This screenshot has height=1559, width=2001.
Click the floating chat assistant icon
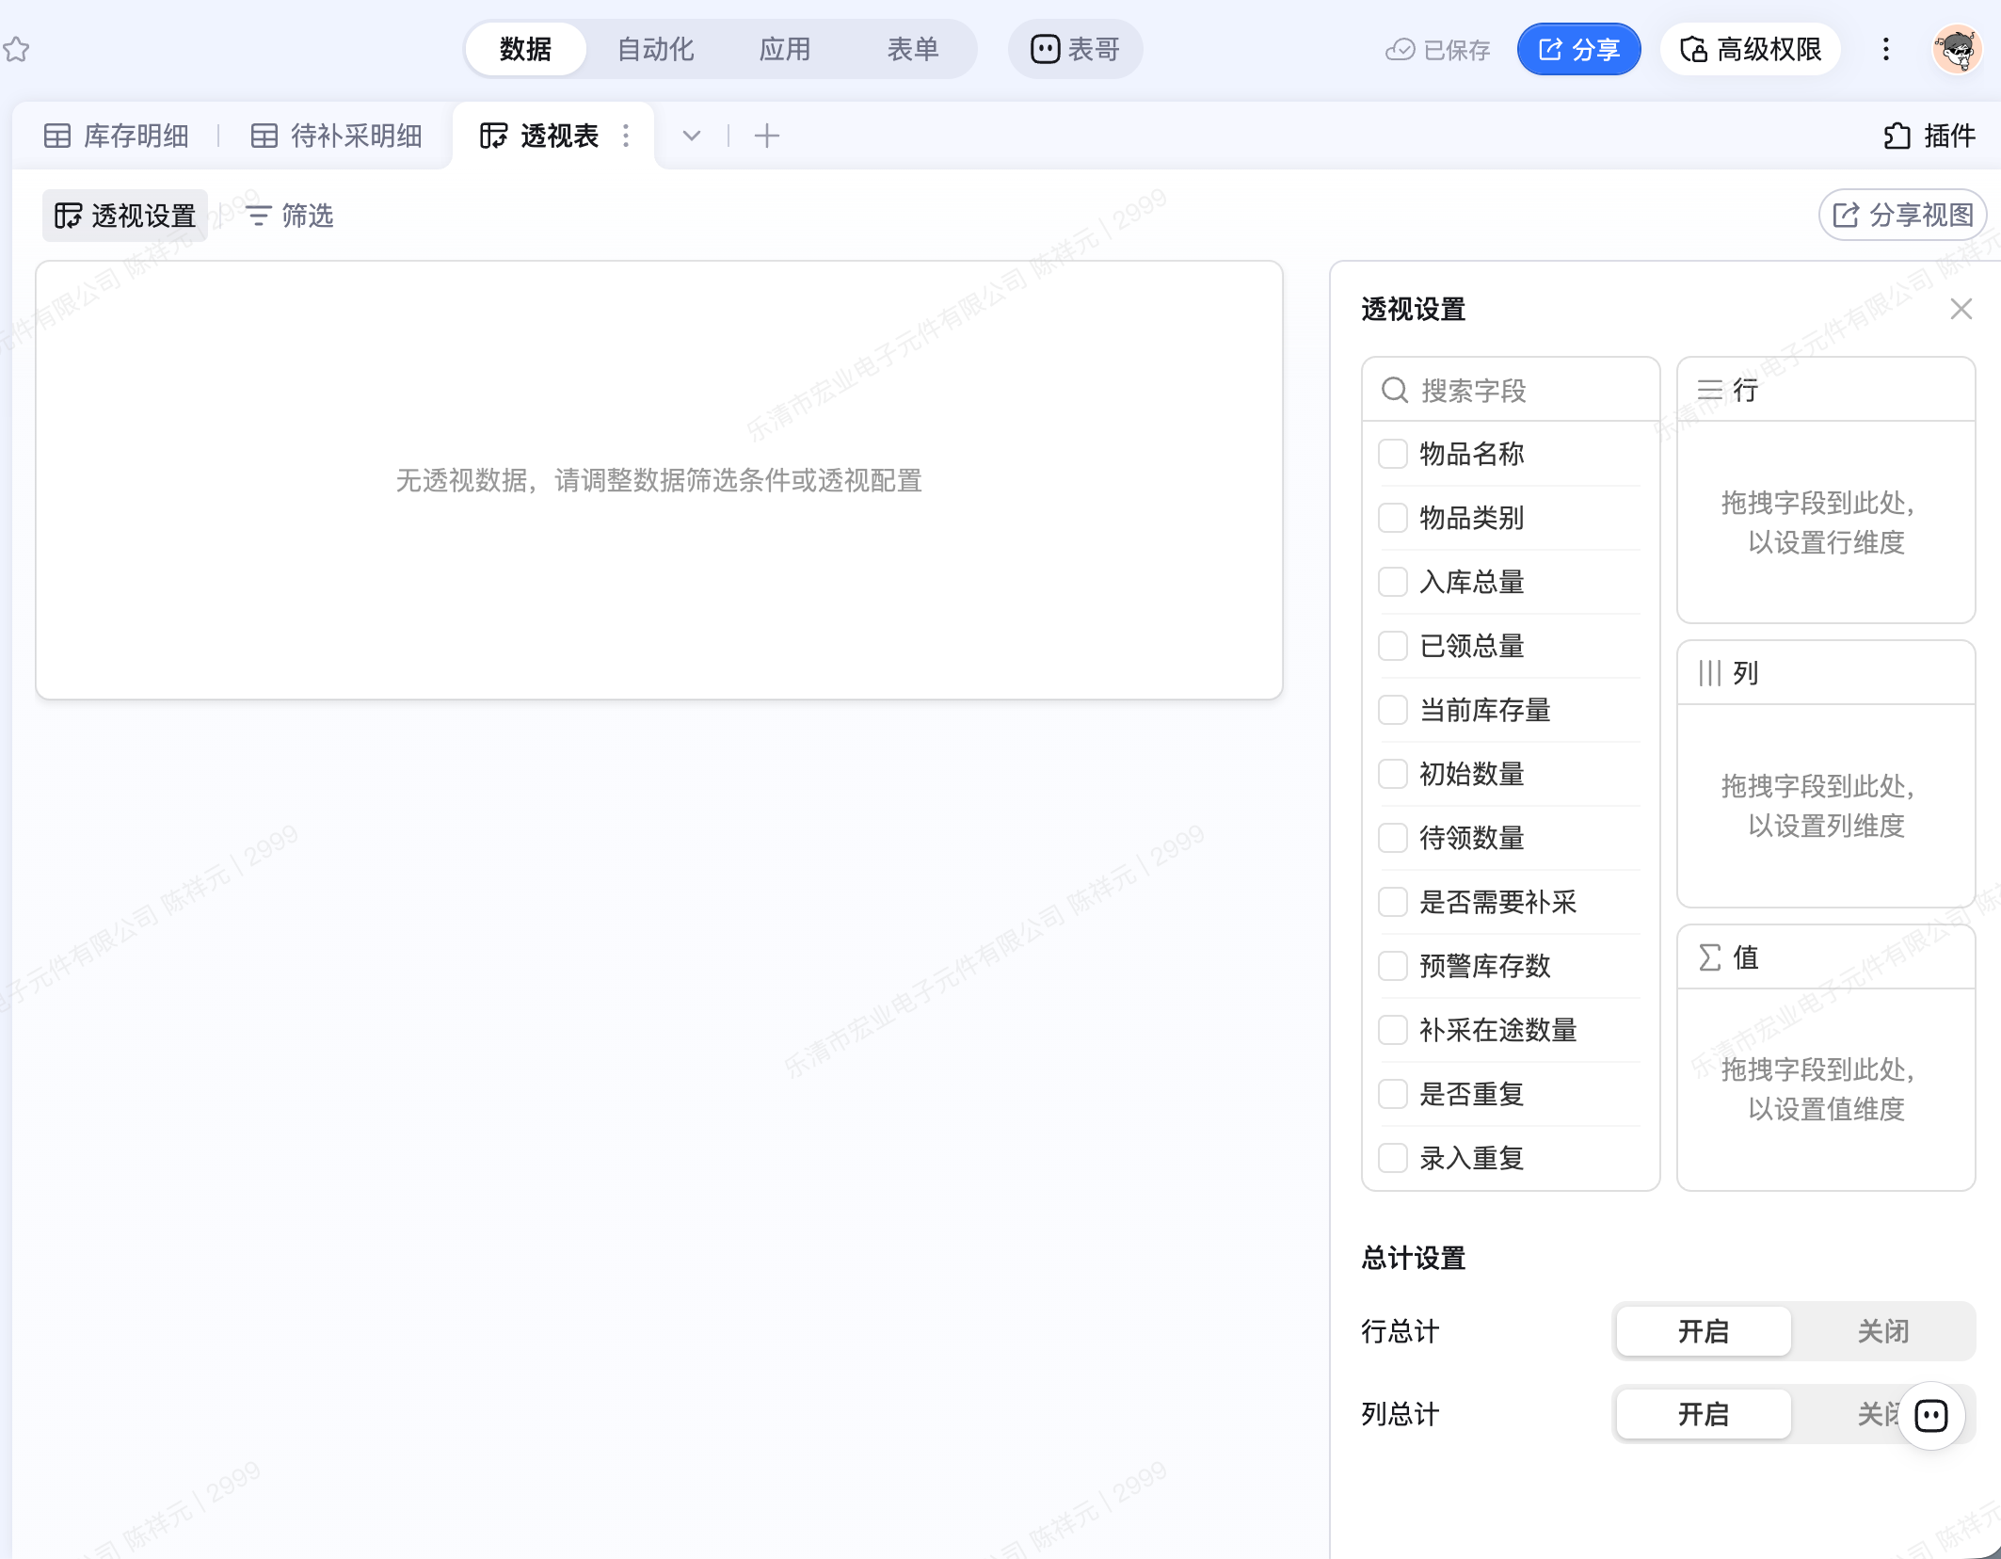1931,1415
